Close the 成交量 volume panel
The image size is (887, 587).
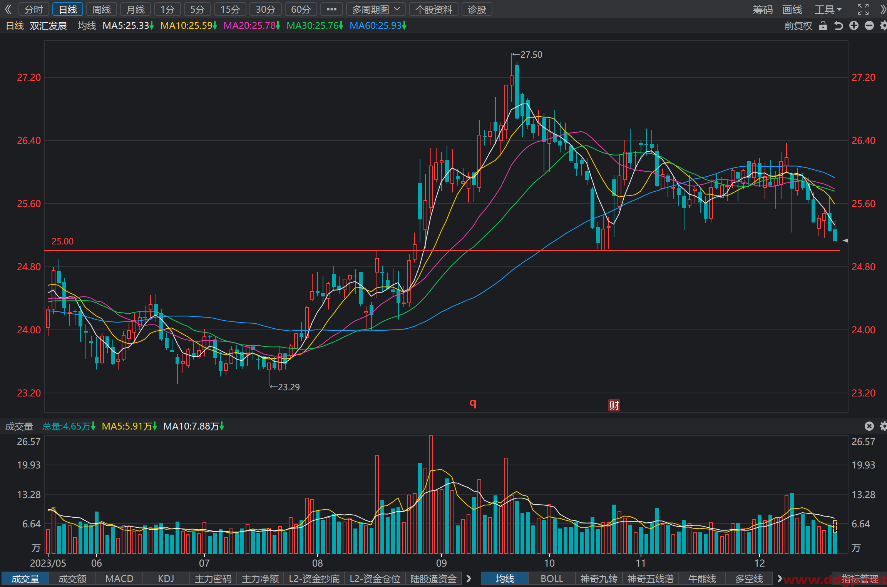[869, 426]
